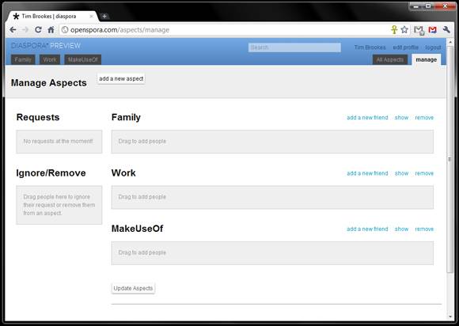The image size is (459, 326).
Task: Click the address bar URL field
Action: 224,30
